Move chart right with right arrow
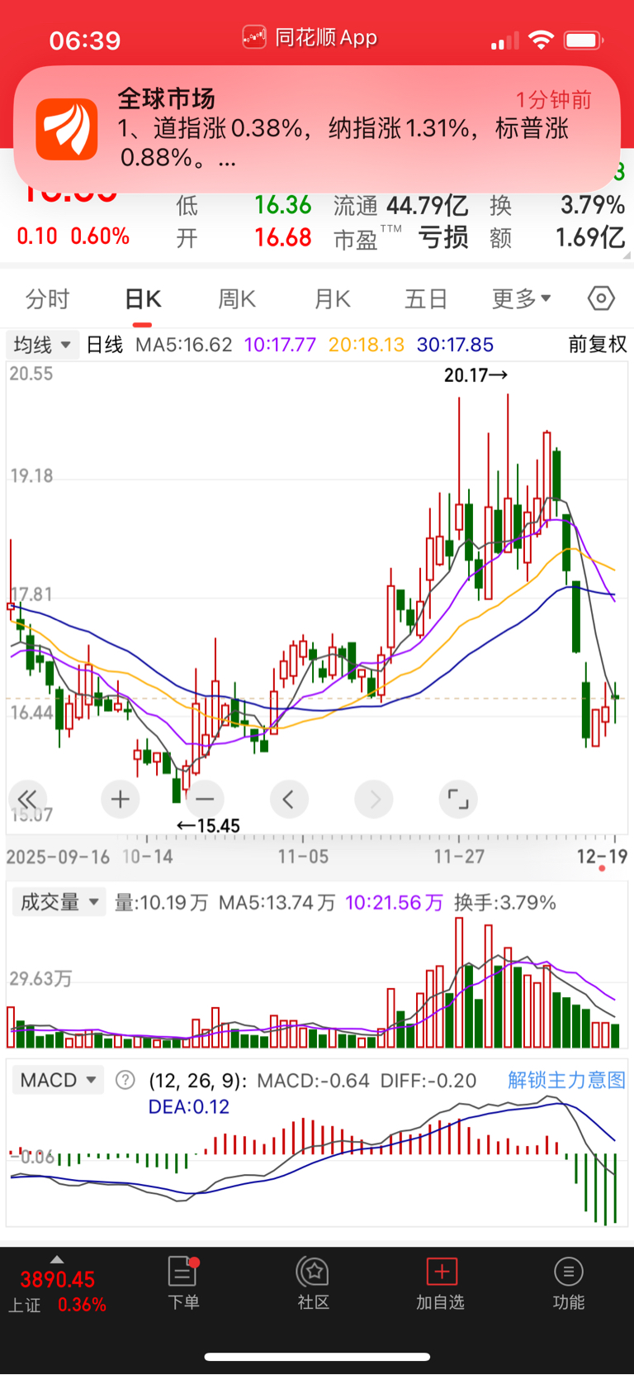This screenshot has width=634, height=1375. [x=374, y=799]
